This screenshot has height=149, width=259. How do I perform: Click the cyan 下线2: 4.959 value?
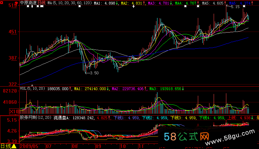tap(155, 118)
